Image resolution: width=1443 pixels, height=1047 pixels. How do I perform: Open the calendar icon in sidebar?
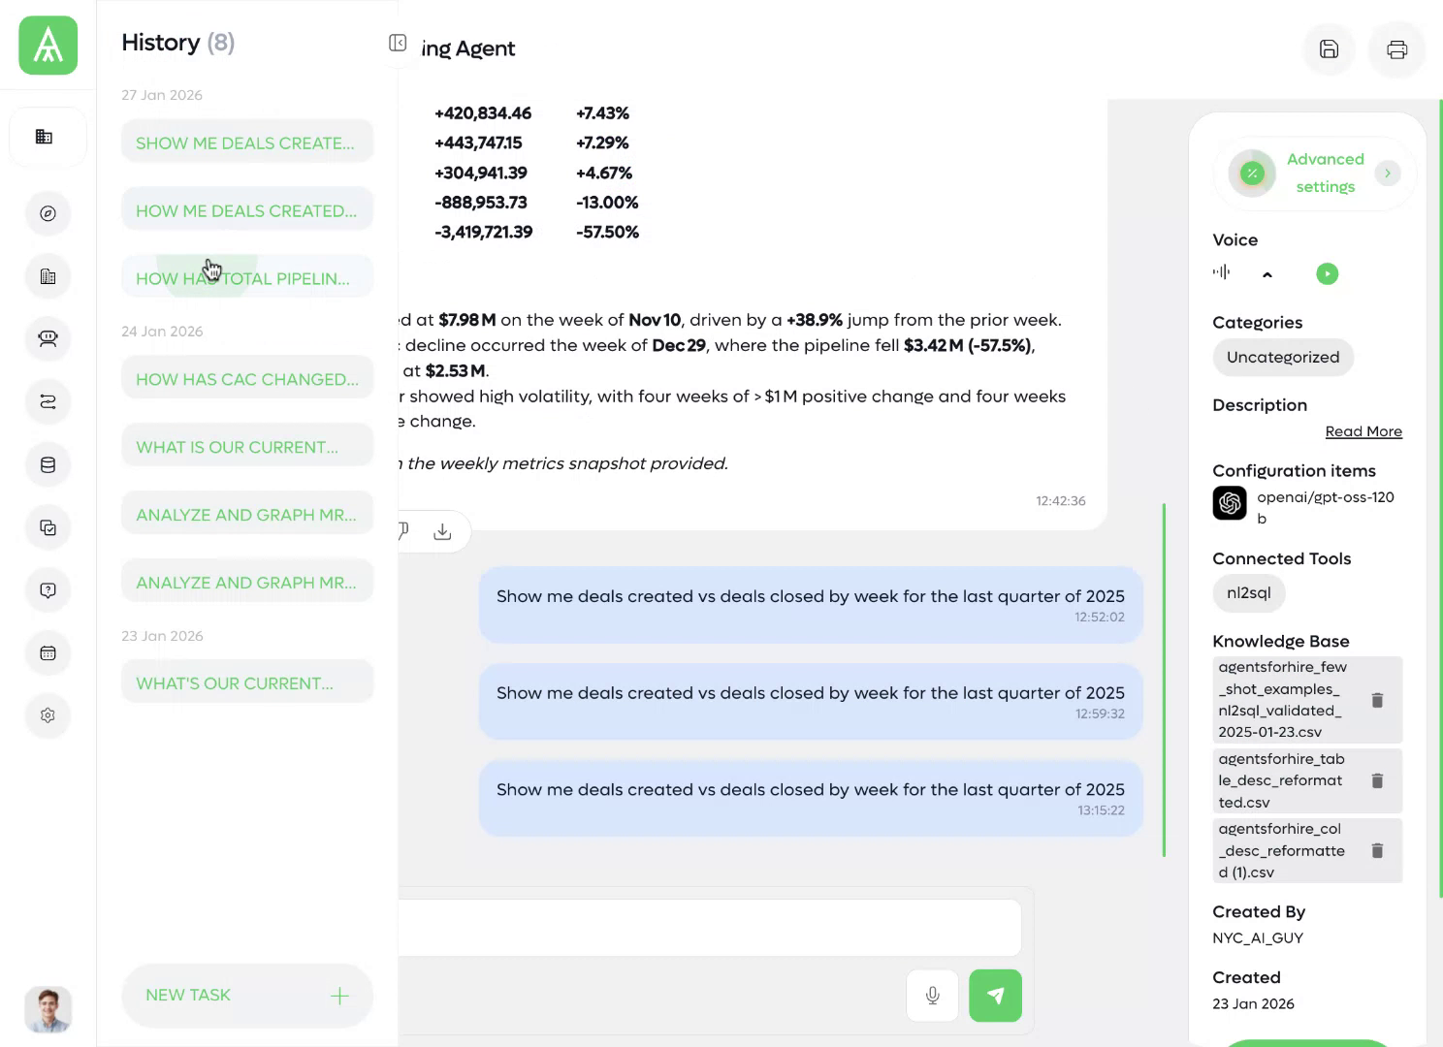click(48, 652)
